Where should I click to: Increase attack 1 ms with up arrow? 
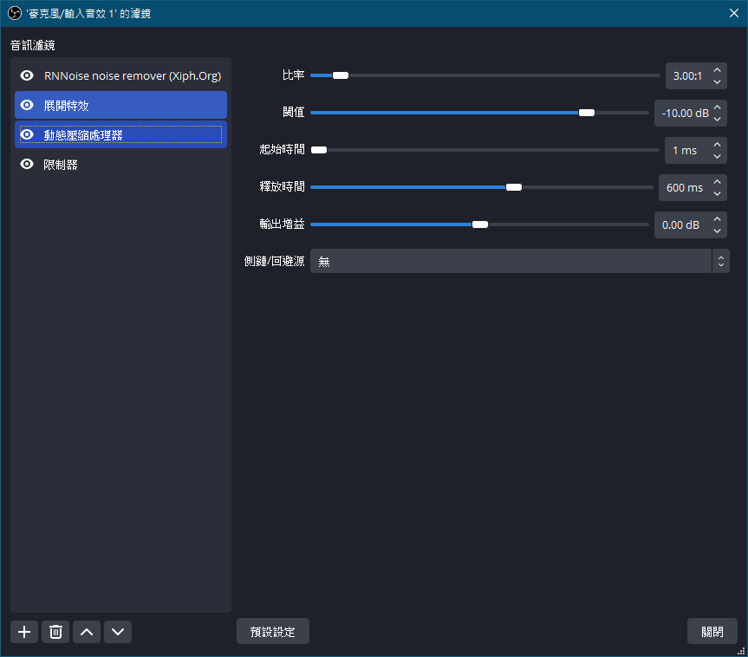click(x=717, y=144)
